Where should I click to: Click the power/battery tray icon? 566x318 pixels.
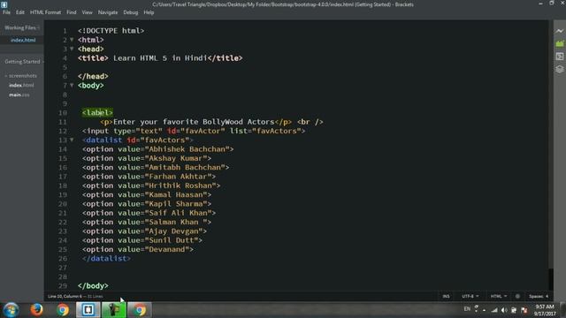tap(514, 310)
